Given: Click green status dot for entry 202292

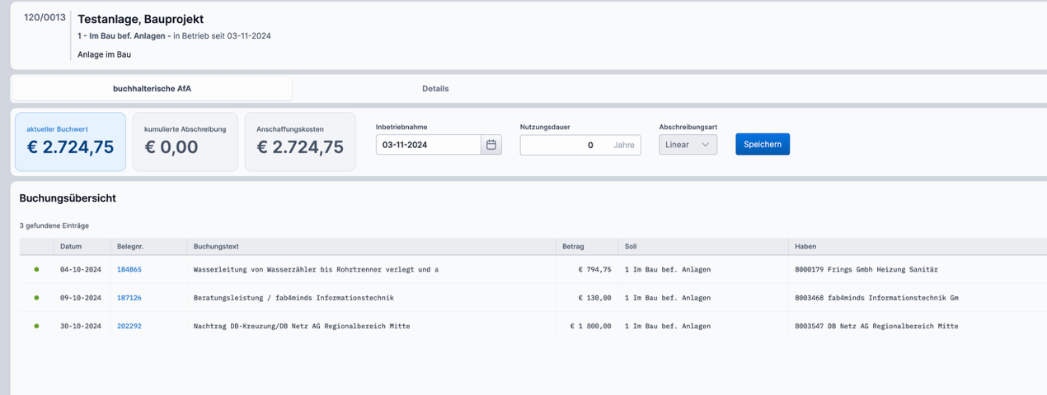Looking at the screenshot, I should tap(36, 326).
